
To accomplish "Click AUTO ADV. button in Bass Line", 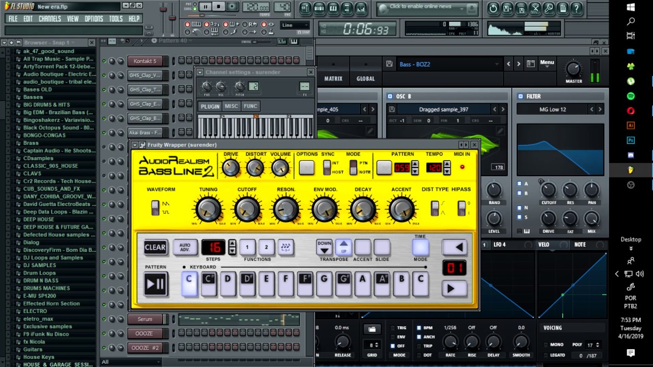I will point(185,247).
